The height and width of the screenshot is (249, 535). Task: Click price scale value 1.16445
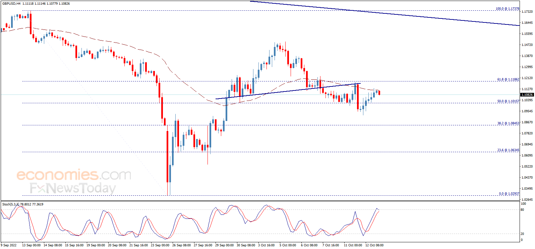point(527,23)
